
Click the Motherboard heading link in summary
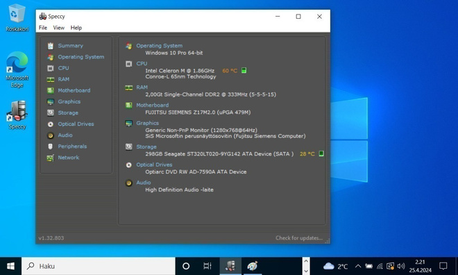(152, 105)
